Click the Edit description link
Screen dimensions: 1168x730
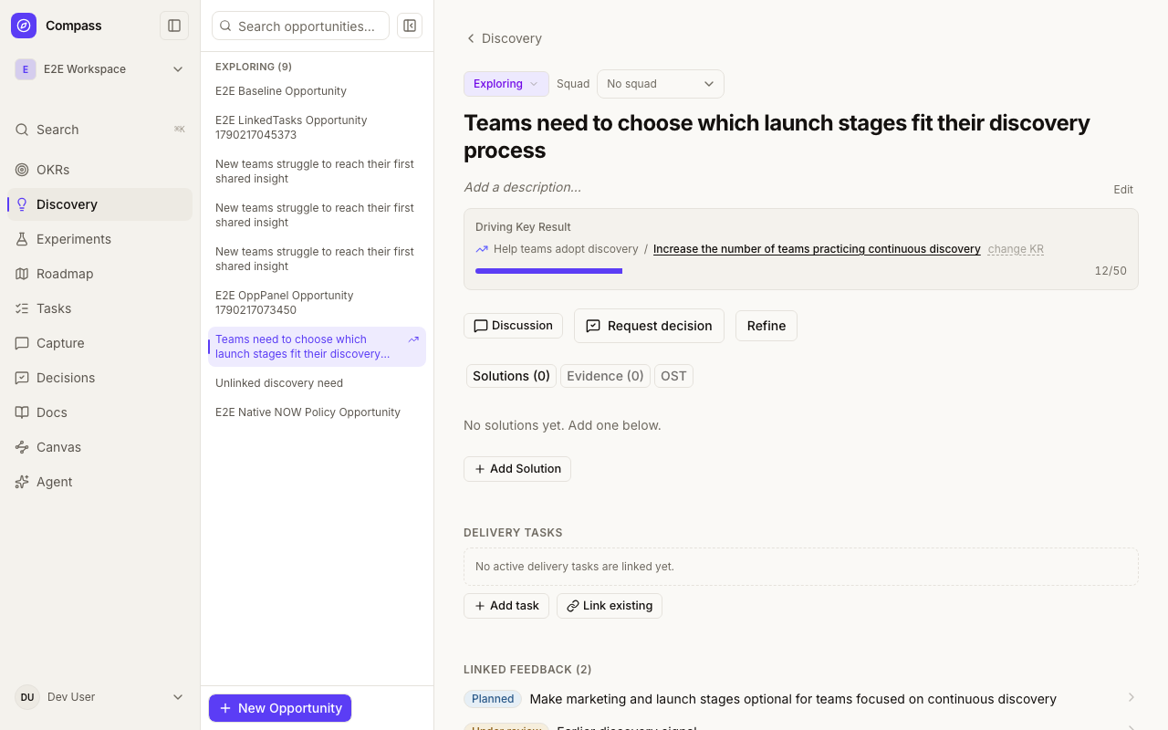pos(1123,190)
